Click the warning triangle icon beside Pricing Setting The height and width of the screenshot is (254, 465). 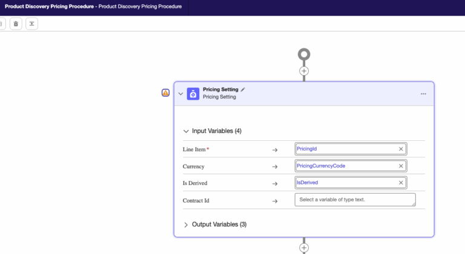[x=165, y=93]
